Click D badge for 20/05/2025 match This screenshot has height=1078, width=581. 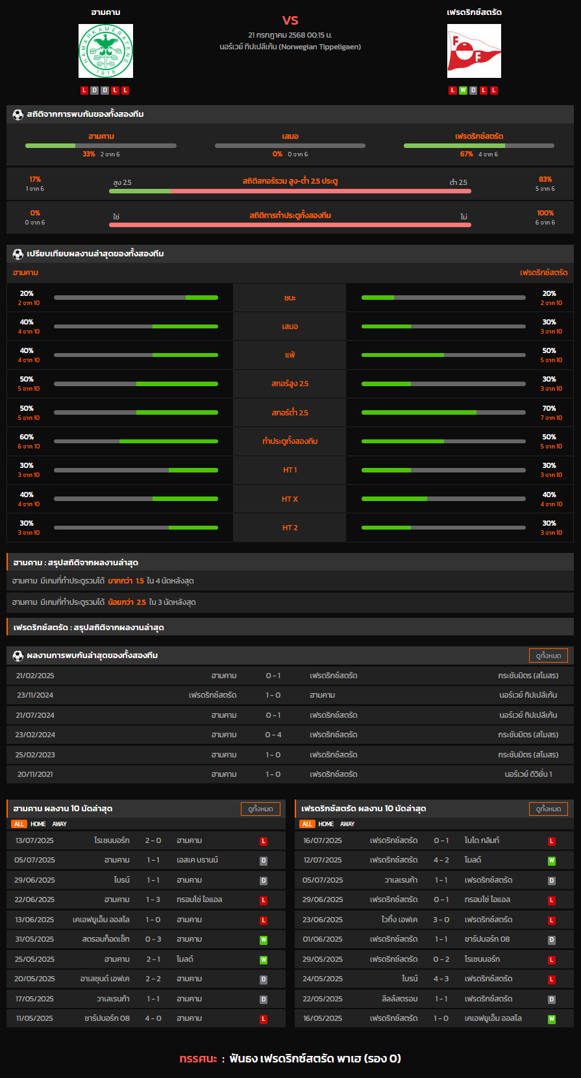coord(264,979)
